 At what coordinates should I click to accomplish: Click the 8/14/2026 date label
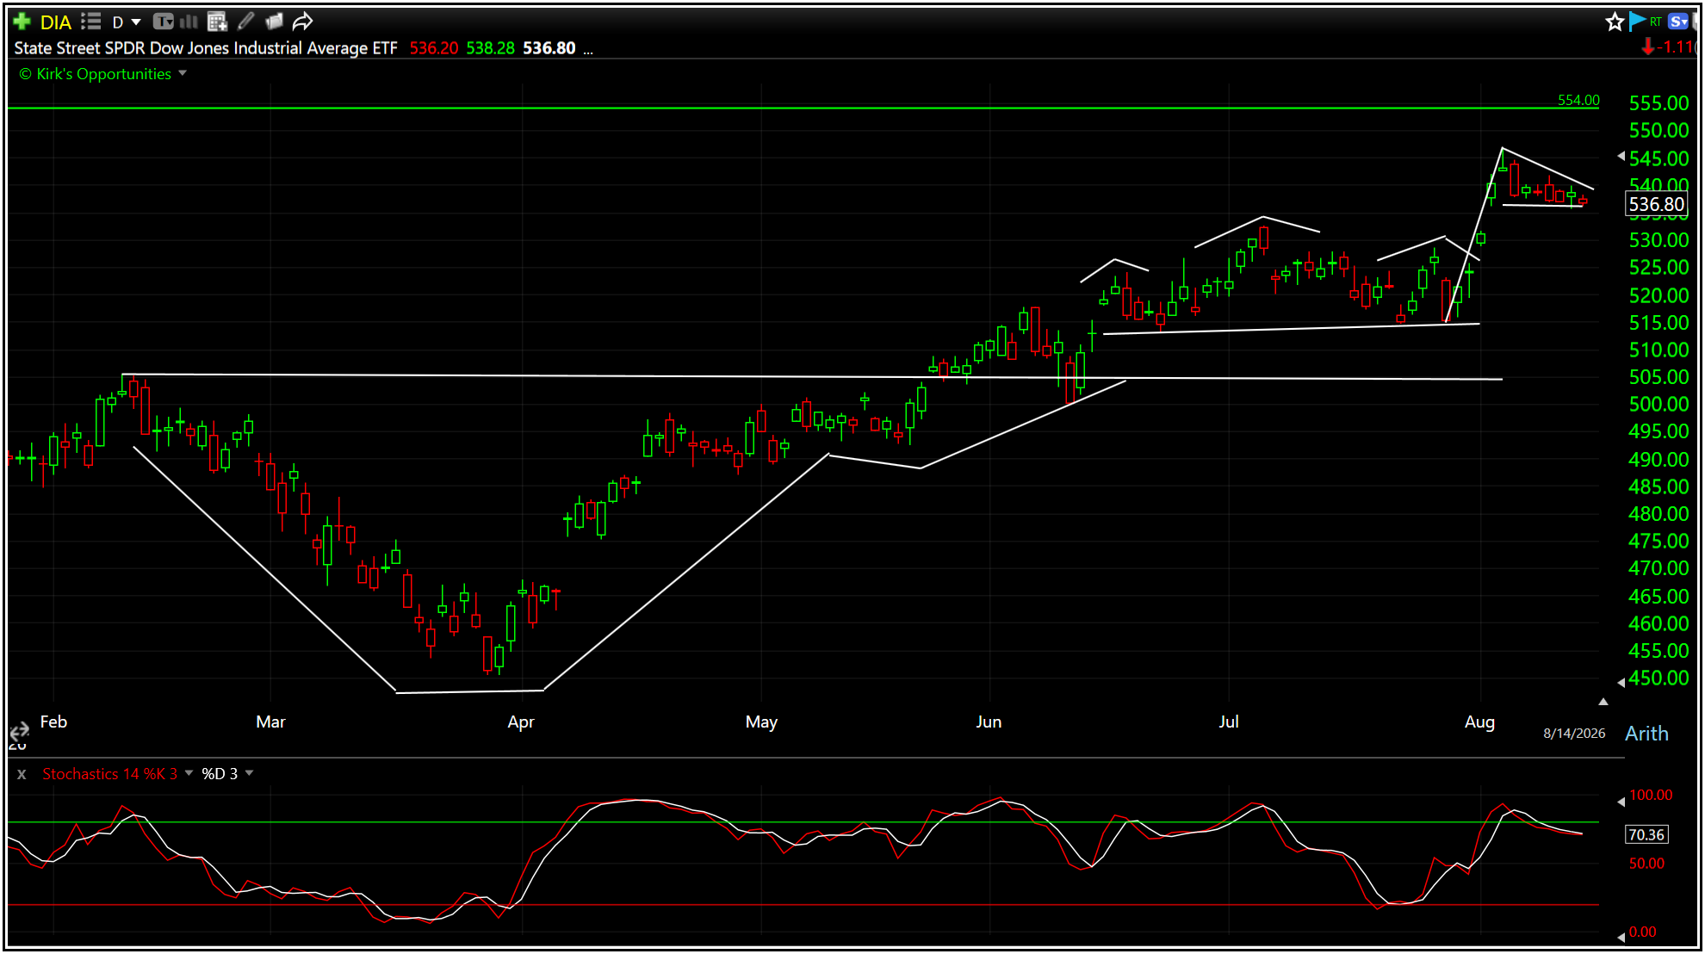coord(1574,734)
